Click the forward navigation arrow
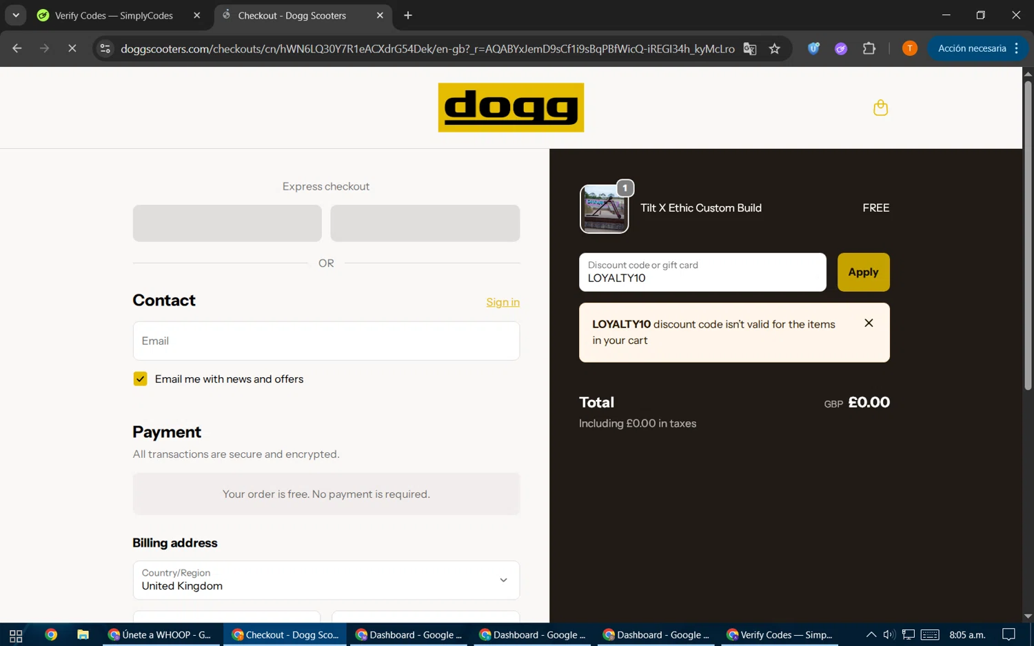Image resolution: width=1034 pixels, height=646 pixels. click(x=44, y=48)
